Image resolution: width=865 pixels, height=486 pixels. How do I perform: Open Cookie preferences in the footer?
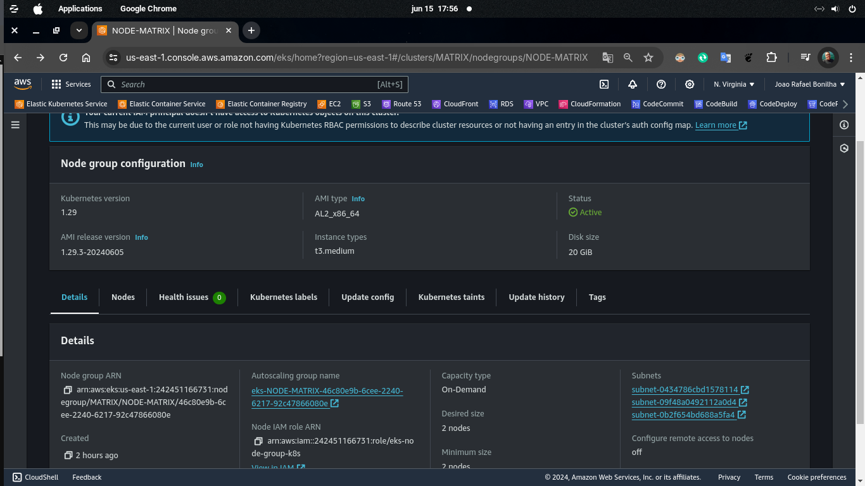pyautogui.click(x=817, y=477)
